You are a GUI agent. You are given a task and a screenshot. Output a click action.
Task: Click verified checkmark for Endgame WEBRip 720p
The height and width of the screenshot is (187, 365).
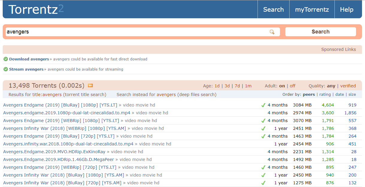(x=263, y=167)
